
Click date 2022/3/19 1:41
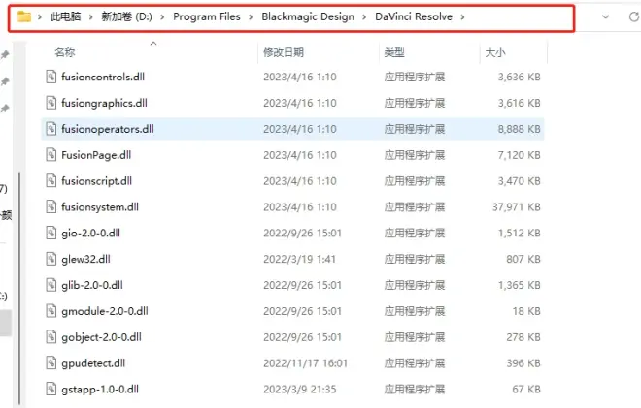[x=300, y=259]
